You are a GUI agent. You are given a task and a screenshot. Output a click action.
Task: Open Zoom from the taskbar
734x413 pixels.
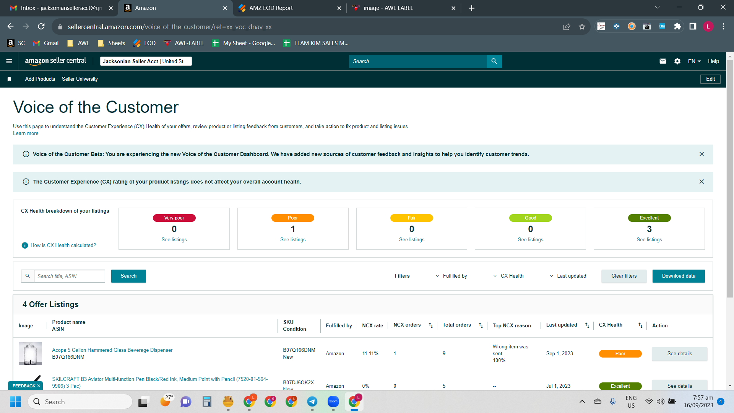[x=333, y=402]
